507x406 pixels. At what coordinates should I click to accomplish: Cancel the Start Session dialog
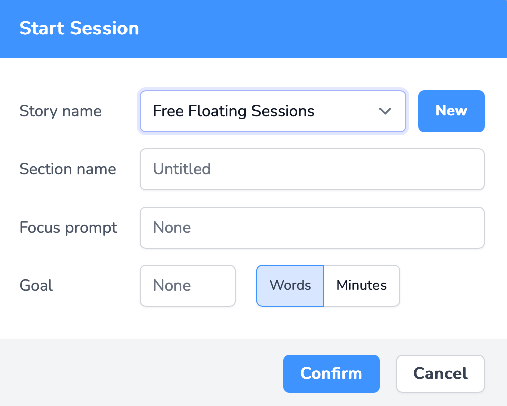coord(440,374)
